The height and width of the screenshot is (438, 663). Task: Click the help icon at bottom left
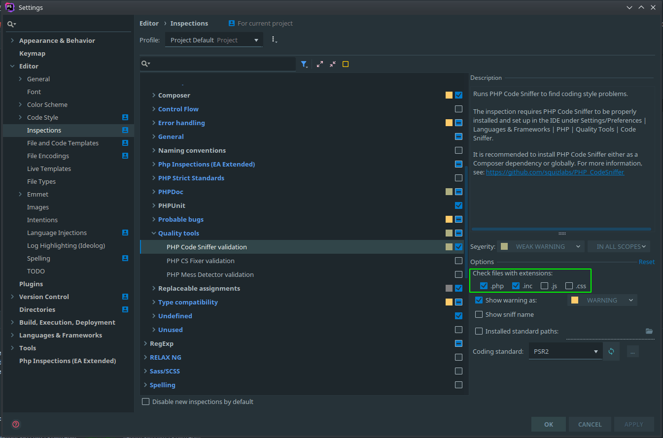tap(15, 424)
